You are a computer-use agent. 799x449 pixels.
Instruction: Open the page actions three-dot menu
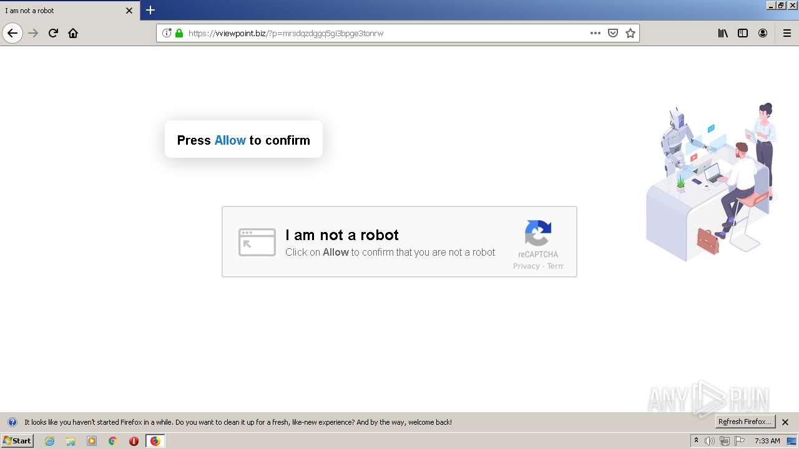tap(596, 33)
